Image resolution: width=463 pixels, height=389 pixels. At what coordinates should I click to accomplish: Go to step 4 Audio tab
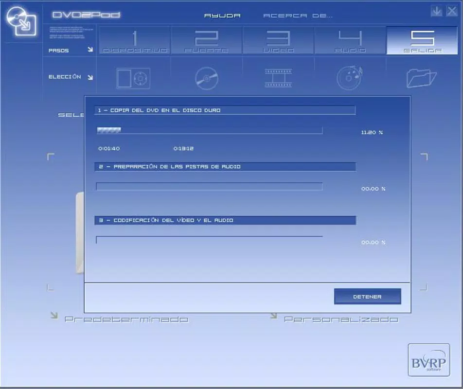point(351,40)
